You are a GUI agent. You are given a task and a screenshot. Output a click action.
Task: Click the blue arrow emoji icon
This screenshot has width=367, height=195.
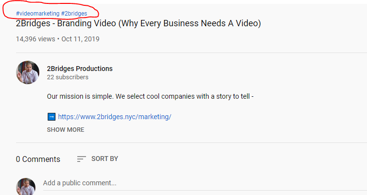tap(52, 117)
